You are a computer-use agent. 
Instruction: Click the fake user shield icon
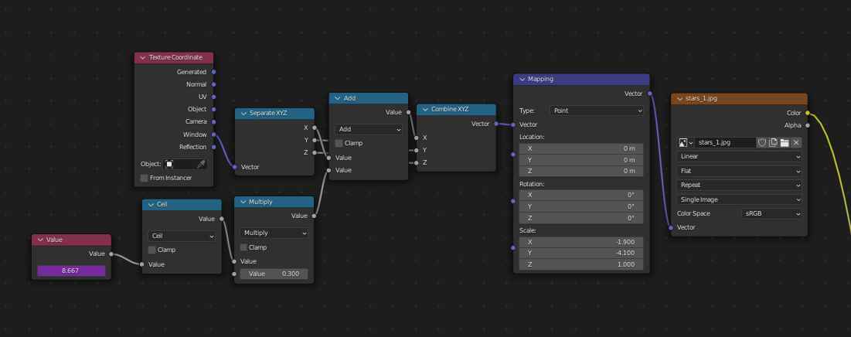[x=761, y=142]
